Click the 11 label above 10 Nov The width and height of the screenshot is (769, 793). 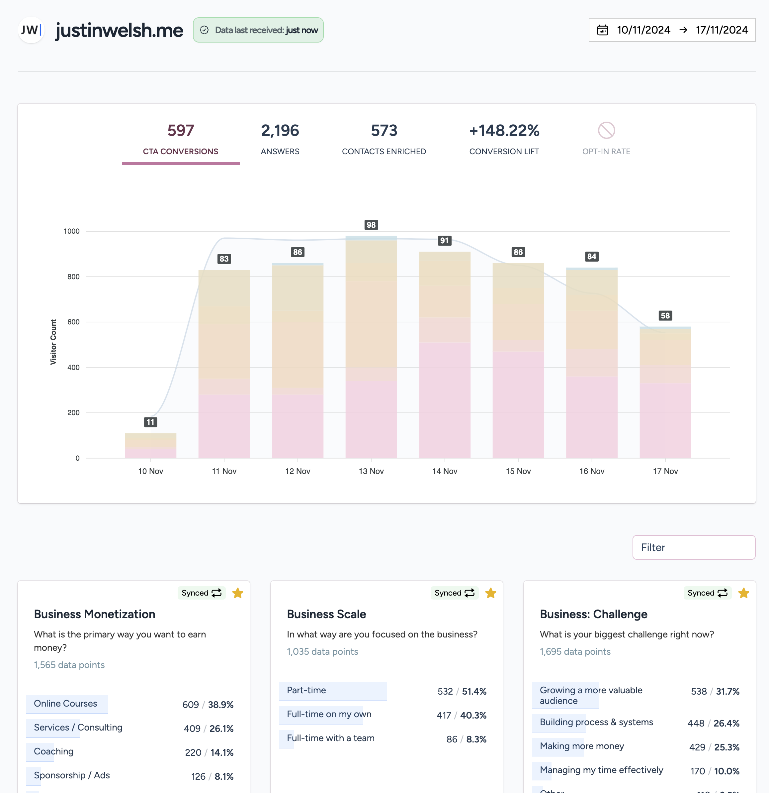pos(150,422)
